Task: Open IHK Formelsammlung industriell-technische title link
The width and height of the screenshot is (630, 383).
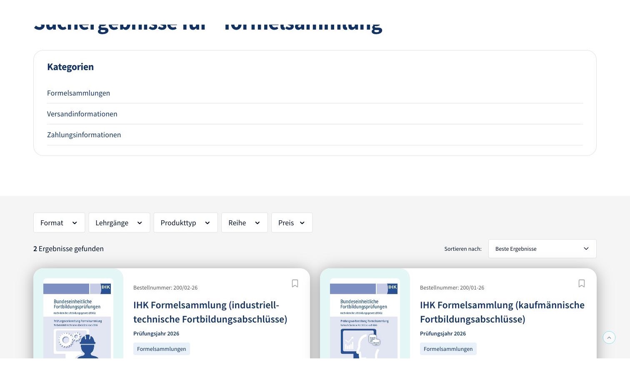Action: pos(210,312)
